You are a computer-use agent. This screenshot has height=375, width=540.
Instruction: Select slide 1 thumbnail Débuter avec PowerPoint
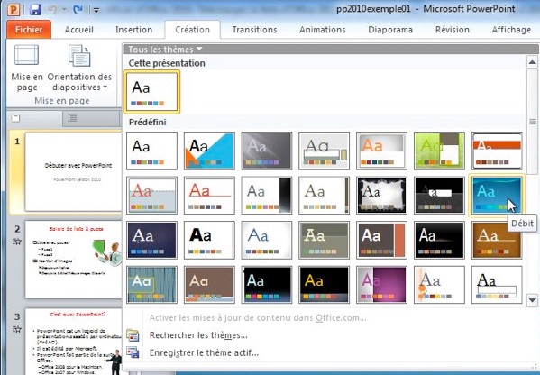coord(73,172)
